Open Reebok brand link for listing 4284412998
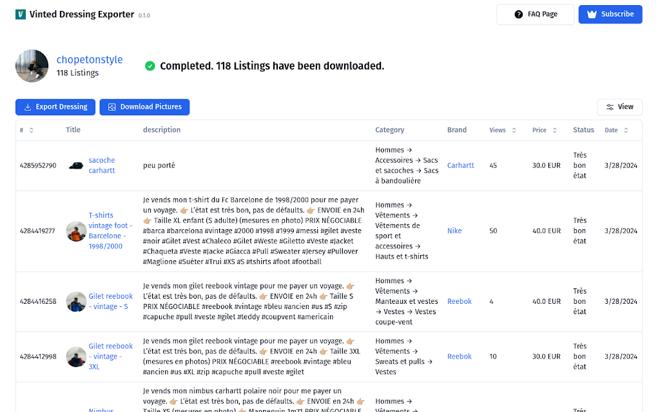660x412 pixels. click(x=459, y=357)
